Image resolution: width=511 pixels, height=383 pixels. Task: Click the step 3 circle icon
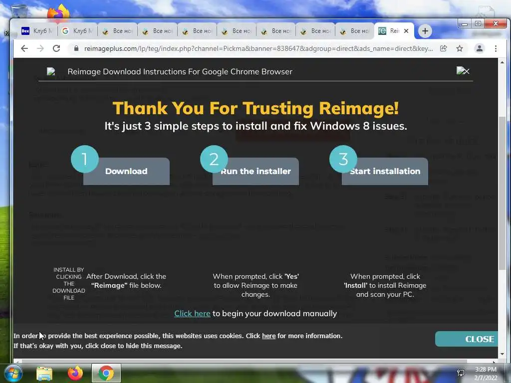coord(343,159)
